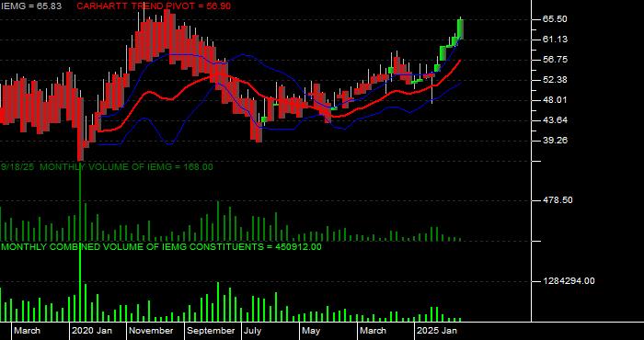The height and width of the screenshot is (340, 644).
Task: Click the tallest volume spike in the IEMG volume pane
Action: point(80,202)
